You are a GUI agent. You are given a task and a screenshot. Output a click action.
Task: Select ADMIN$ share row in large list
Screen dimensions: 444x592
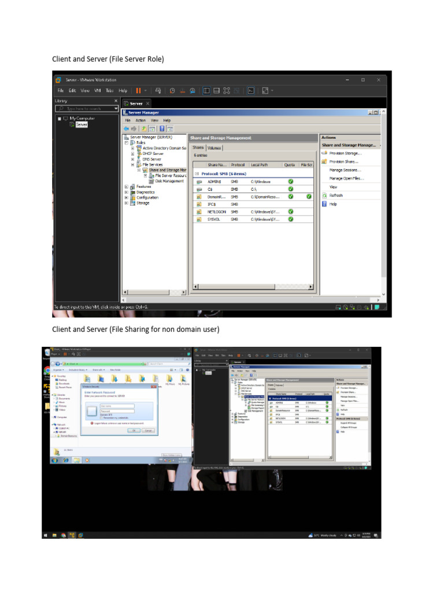[253, 182]
